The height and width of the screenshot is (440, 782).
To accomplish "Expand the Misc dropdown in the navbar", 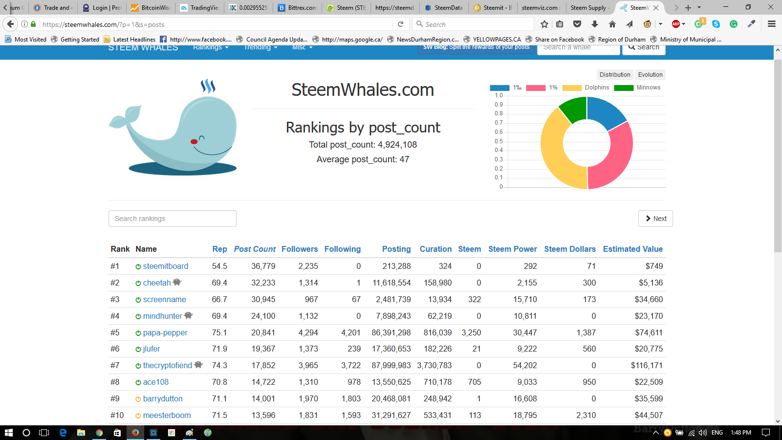I will point(302,47).
